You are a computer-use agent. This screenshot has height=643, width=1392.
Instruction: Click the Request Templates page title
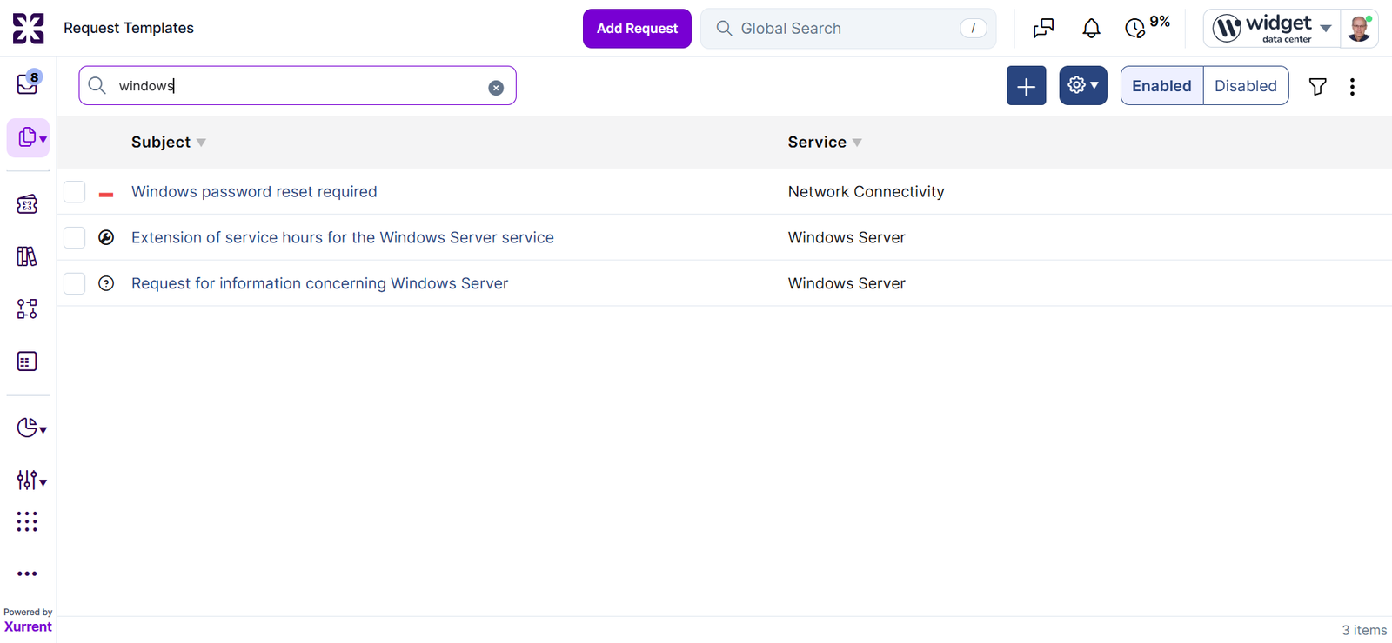[x=129, y=28]
